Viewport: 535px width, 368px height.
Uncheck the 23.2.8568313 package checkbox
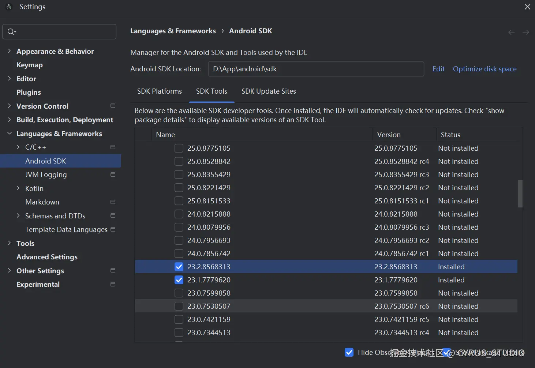tap(179, 267)
